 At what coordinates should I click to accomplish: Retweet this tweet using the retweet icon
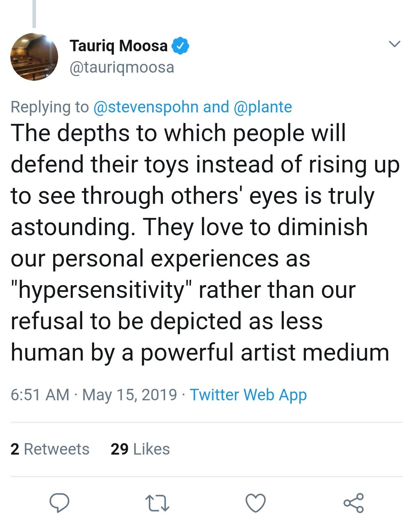pyautogui.click(x=158, y=503)
